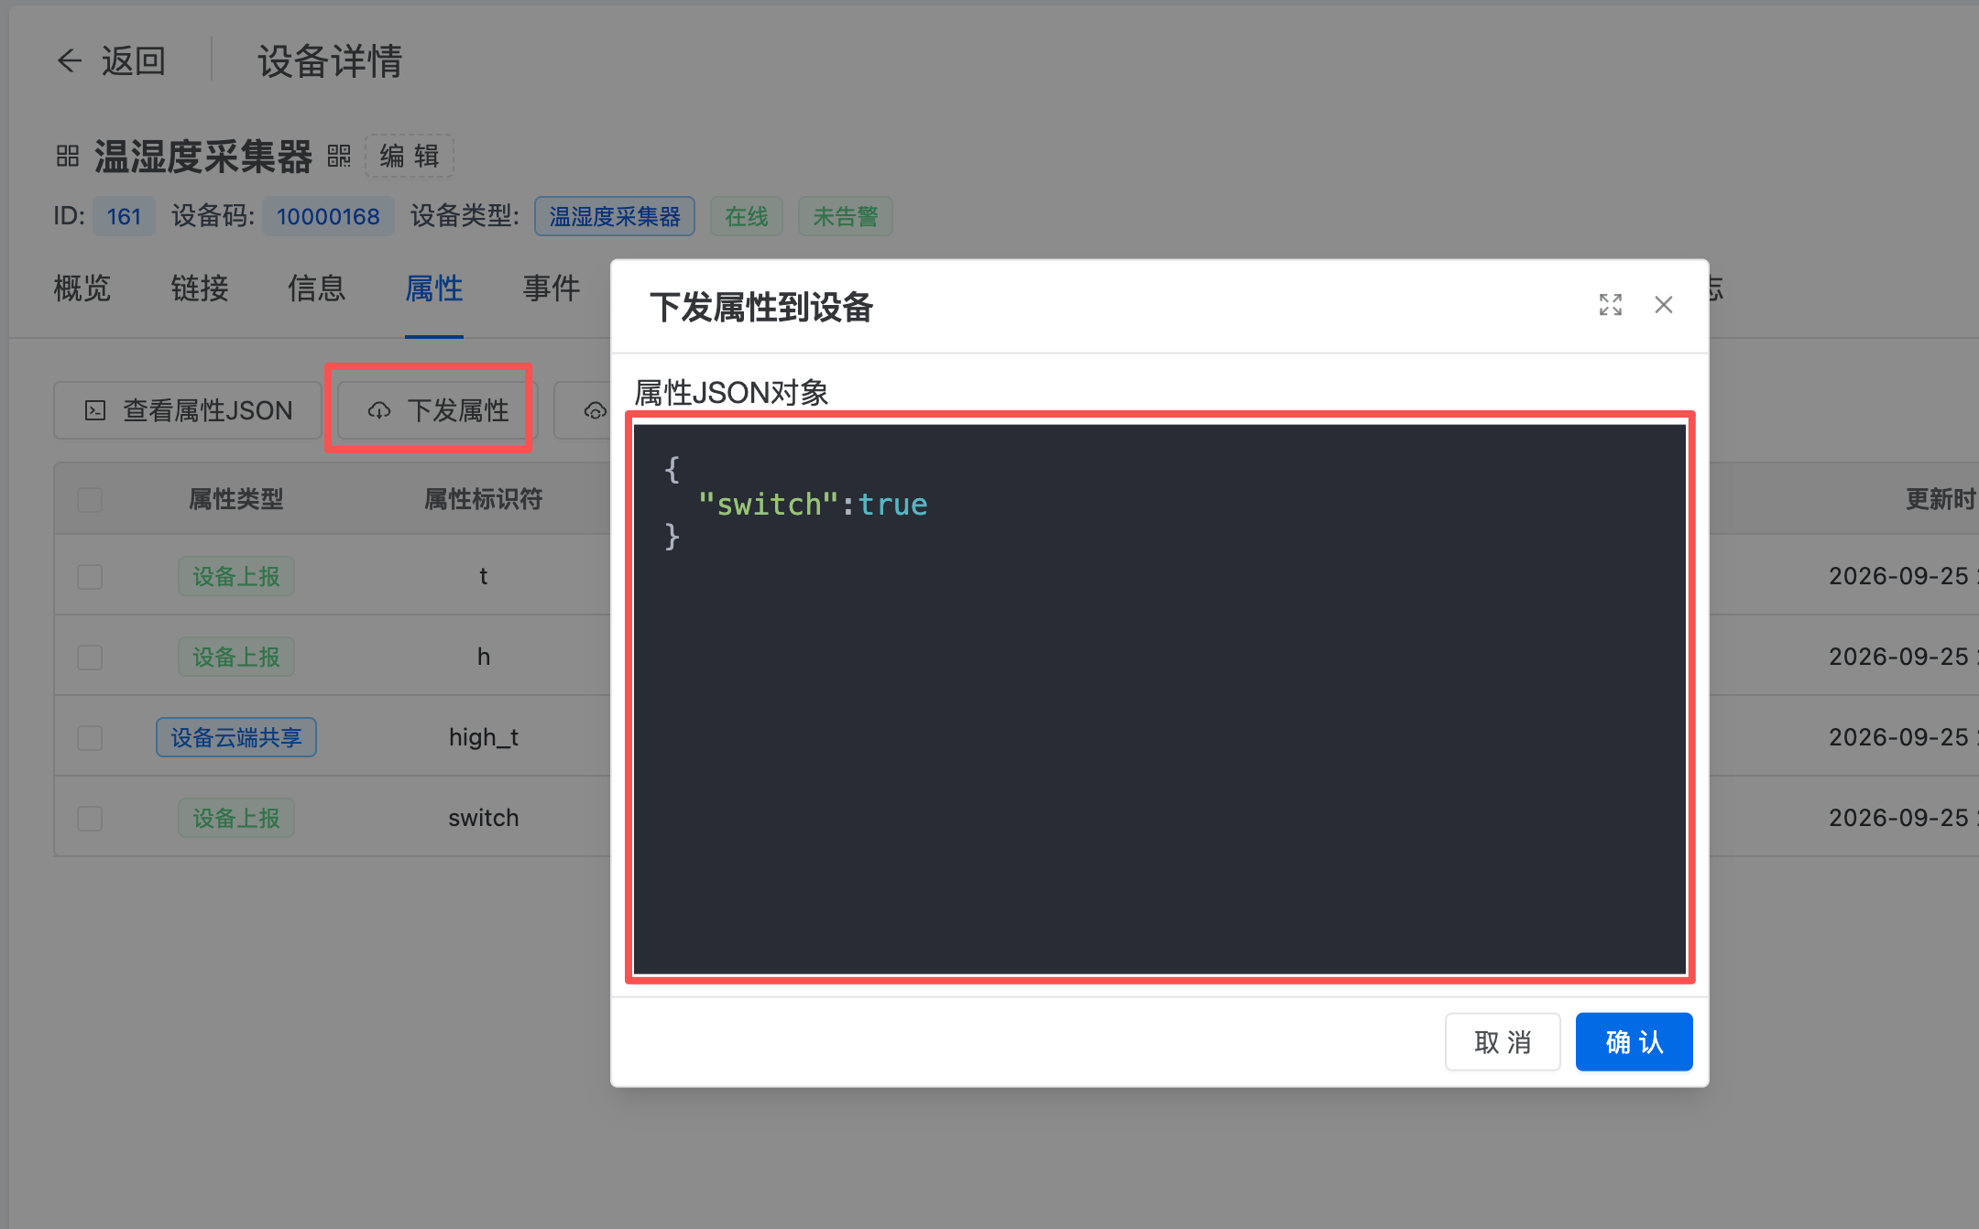This screenshot has height=1229, width=1979.
Task: Cancel the dialog with 取消
Action: 1503,1041
